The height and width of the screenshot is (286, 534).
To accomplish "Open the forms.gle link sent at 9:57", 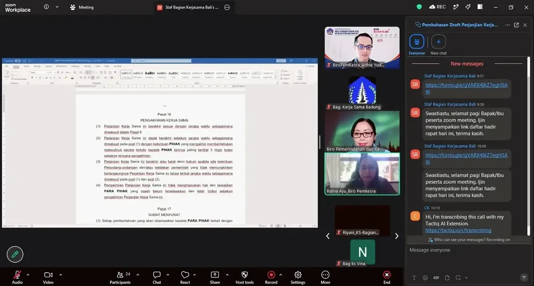I will pyautogui.click(x=466, y=88).
